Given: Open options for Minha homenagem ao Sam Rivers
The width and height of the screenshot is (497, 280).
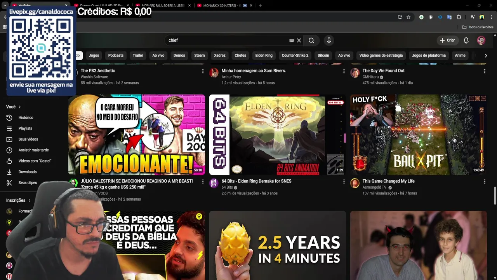Looking at the screenshot, I should [x=344, y=71].
